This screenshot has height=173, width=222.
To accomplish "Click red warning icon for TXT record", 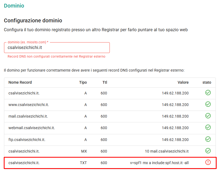I will click(x=208, y=162).
